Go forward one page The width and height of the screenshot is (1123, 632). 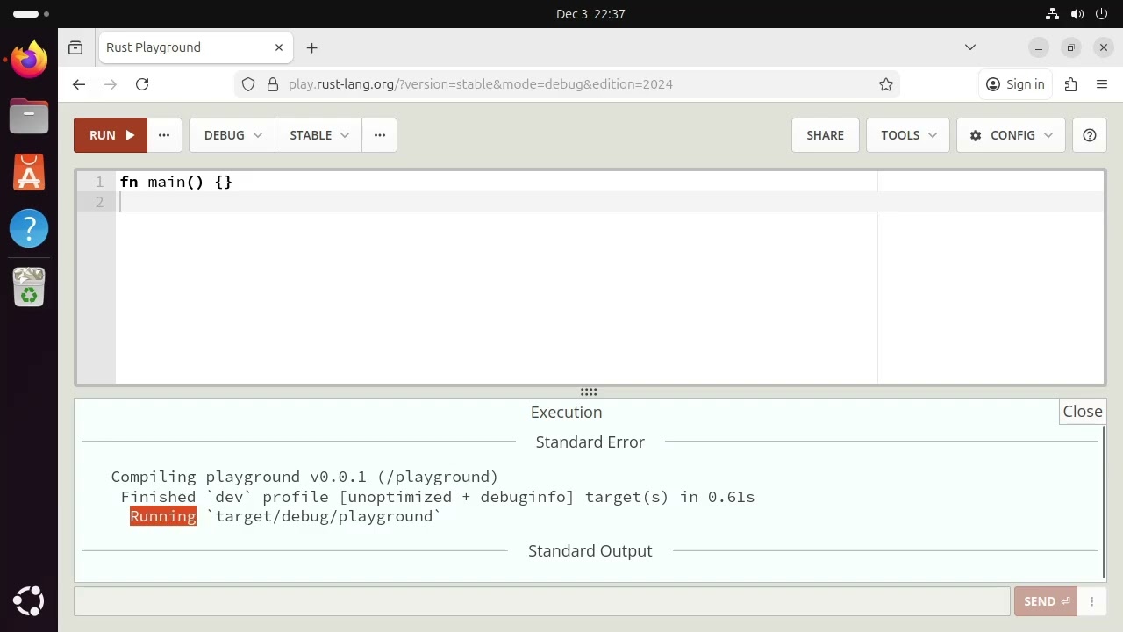click(x=111, y=84)
